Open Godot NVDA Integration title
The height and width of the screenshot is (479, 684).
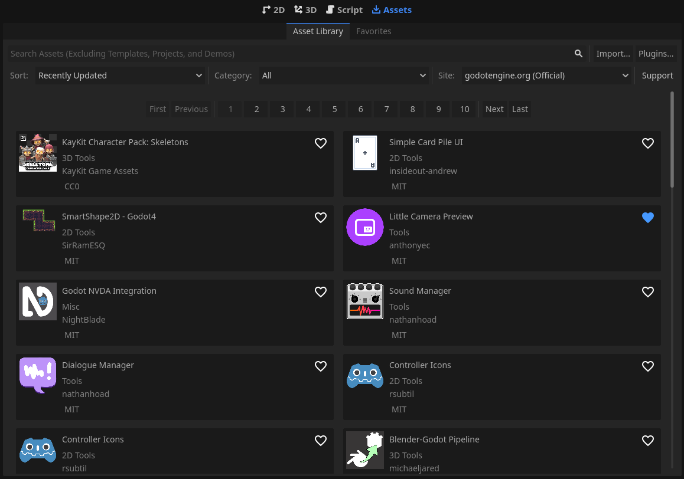click(x=109, y=291)
